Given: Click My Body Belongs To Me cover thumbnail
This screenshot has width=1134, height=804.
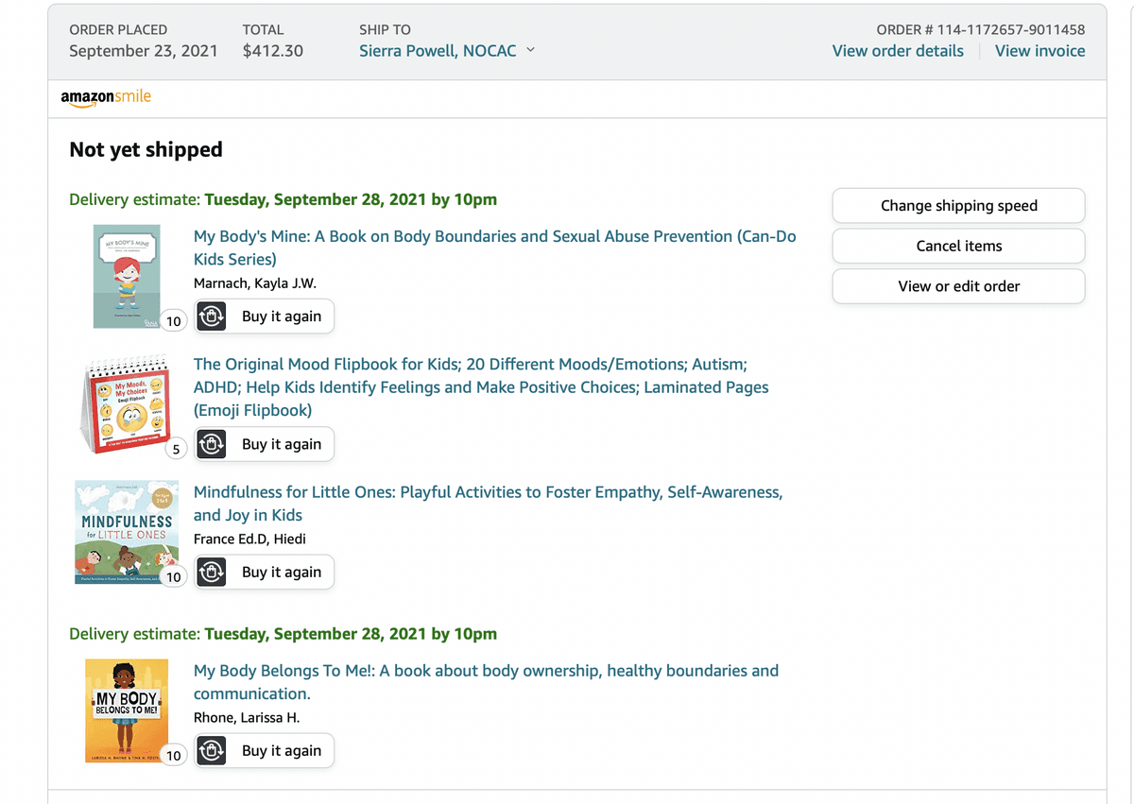Looking at the screenshot, I should pos(127,710).
